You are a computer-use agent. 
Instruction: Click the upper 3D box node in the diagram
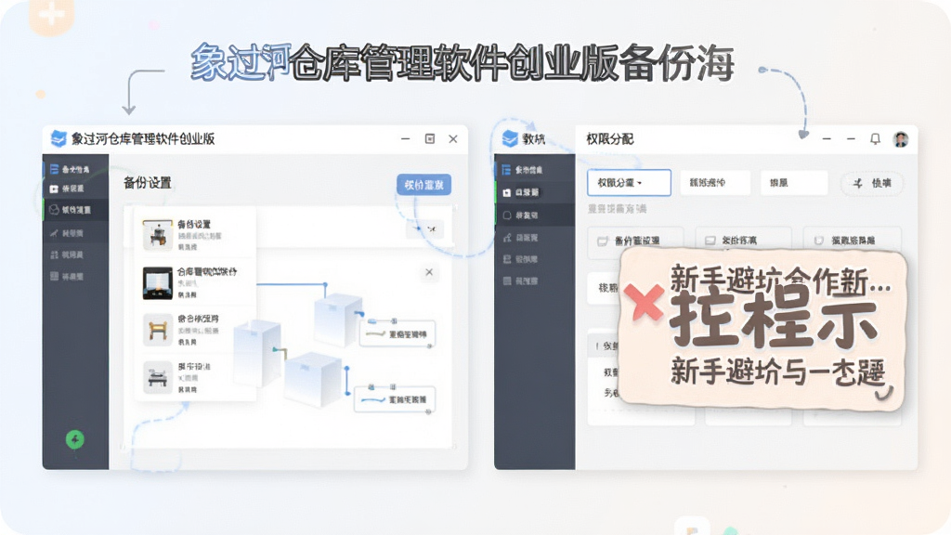[338, 318]
